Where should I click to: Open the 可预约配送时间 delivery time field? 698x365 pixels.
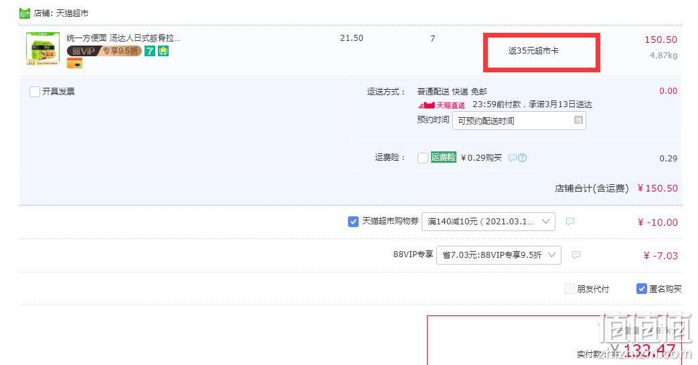pos(519,121)
